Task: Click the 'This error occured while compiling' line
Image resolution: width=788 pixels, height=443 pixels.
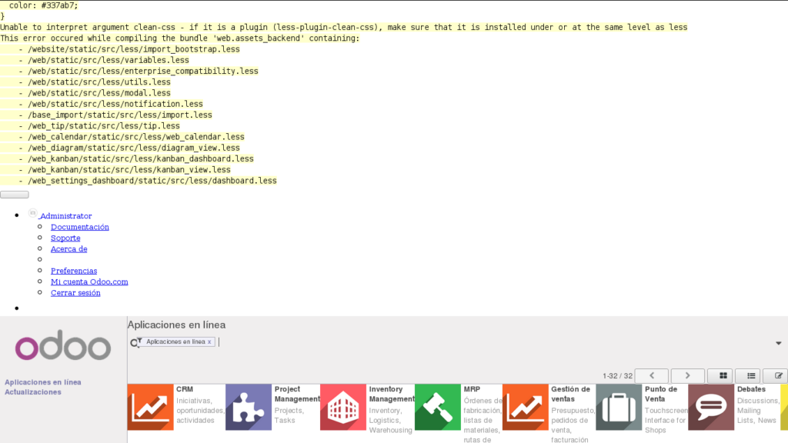Action: [180, 38]
